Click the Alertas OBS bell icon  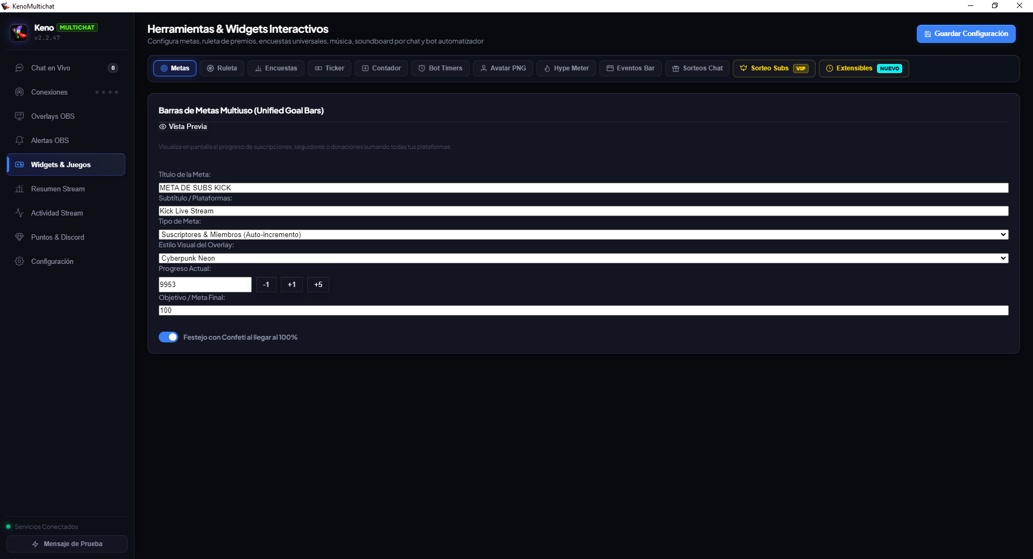tap(19, 140)
